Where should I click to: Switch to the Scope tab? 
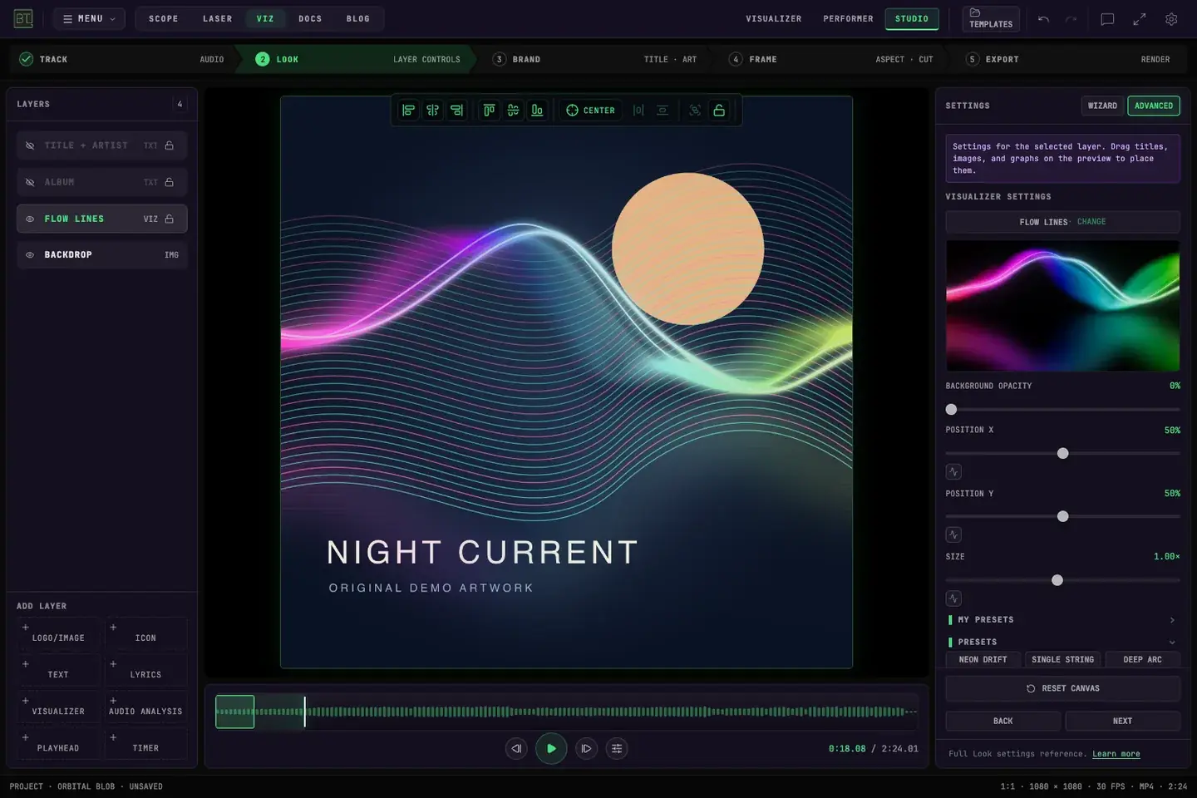(x=164, y=18)
